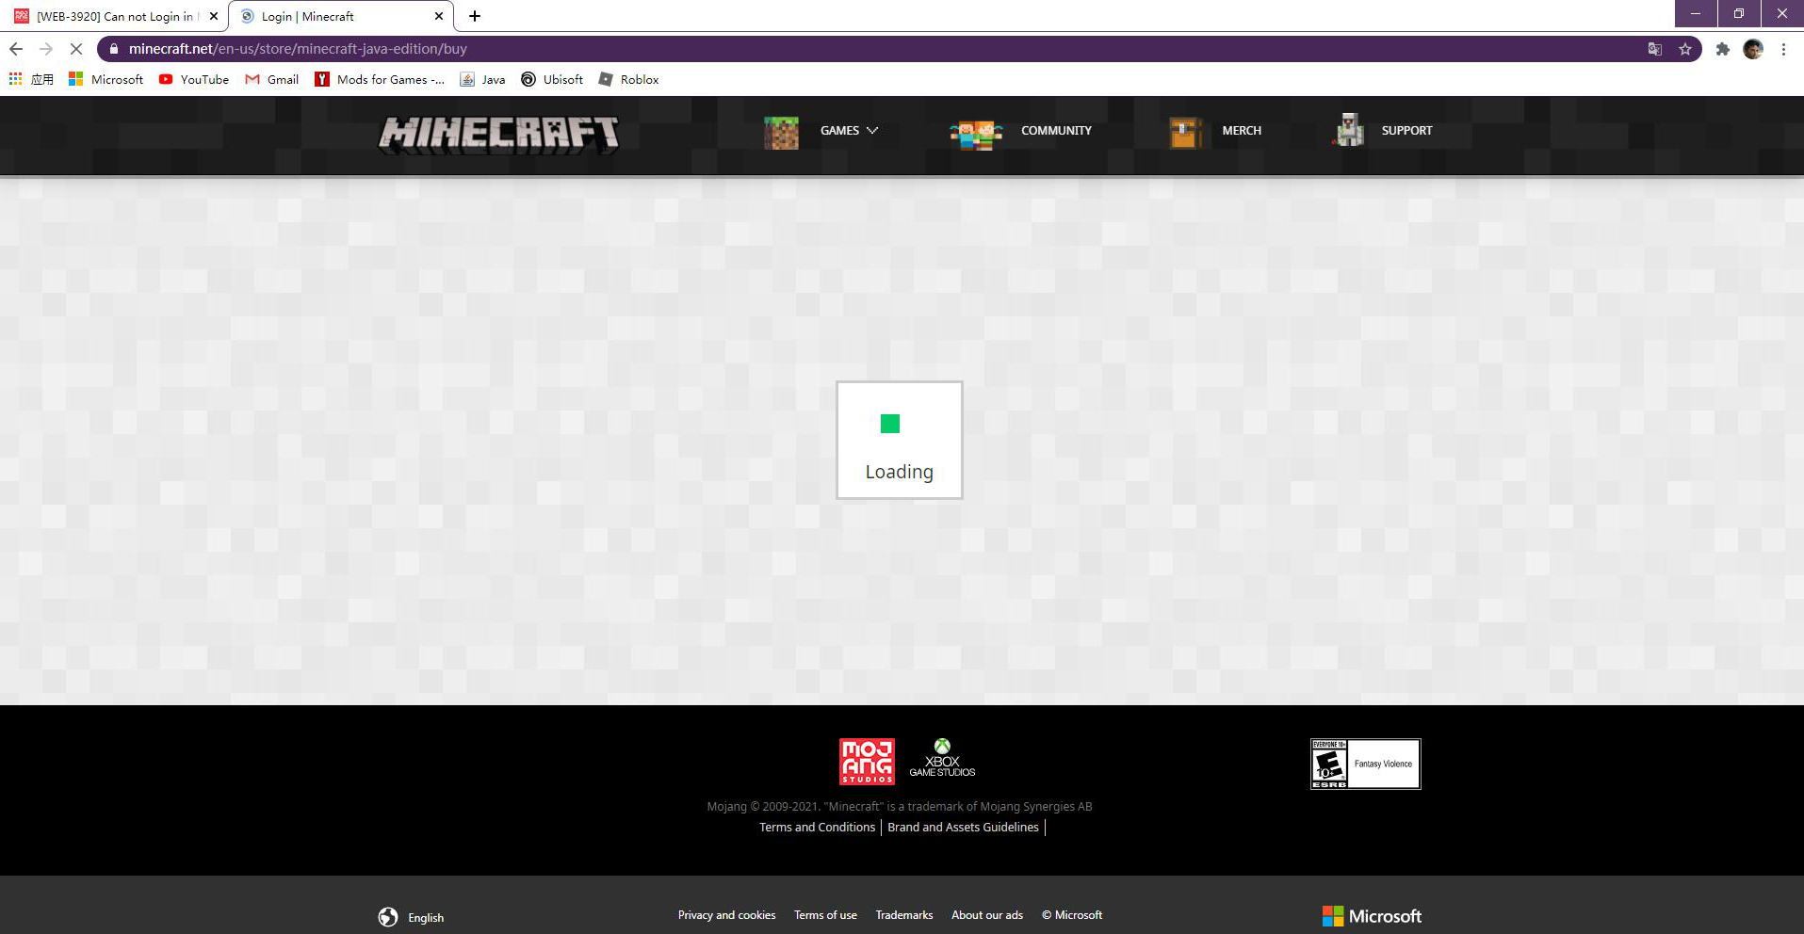Click the Mojang Studios logo

point(867,762)
